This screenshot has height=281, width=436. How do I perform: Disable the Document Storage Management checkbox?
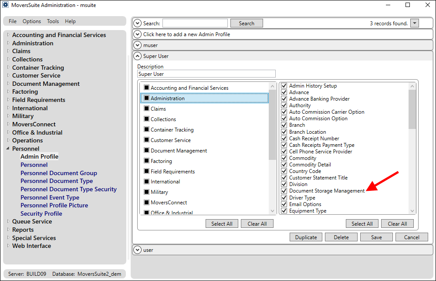[x=284, y=191]
